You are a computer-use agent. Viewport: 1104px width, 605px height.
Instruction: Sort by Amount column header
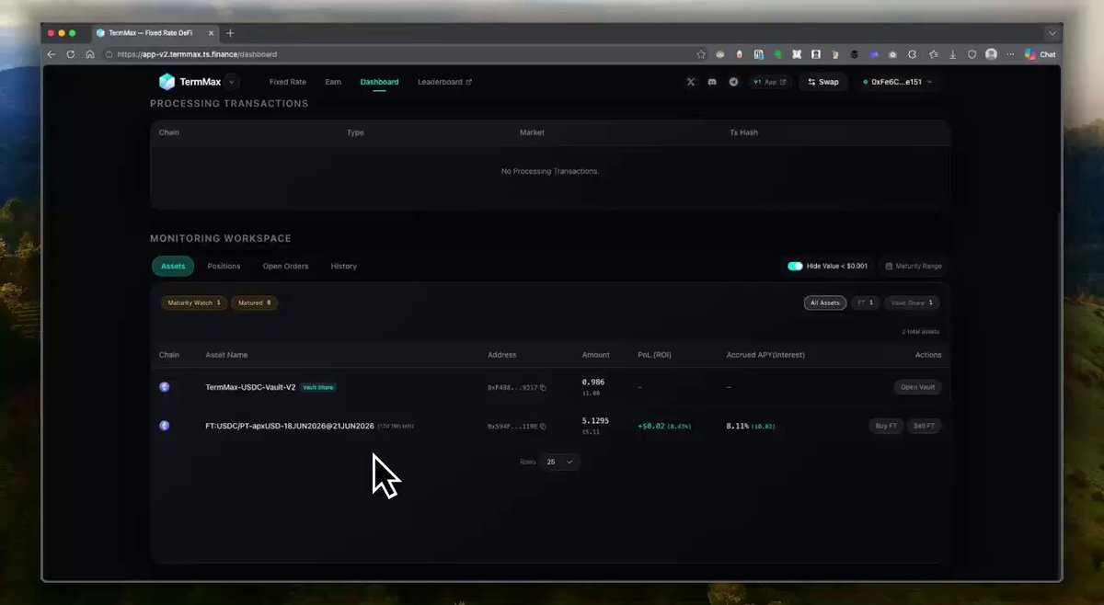pos(596,355)
